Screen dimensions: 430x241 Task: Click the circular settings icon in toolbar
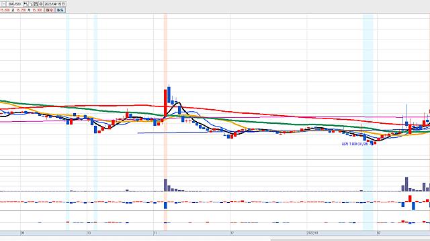coord(41,4)
